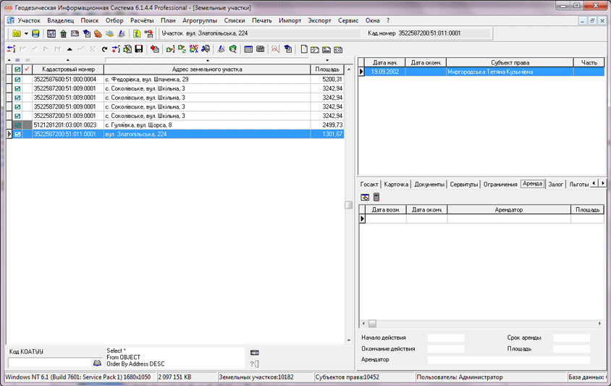
Task: Click the Субъект права column header
Action: [510, 62]
